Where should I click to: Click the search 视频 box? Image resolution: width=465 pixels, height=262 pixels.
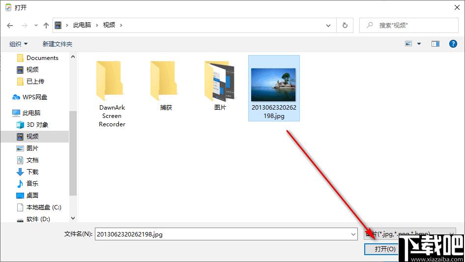pyautogui.click(x=409, y=25)
